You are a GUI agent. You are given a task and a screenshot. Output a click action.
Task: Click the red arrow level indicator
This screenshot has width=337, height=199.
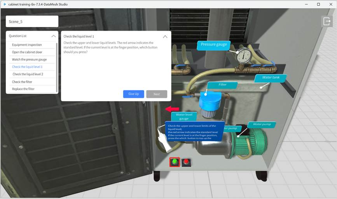[x=172, y=109]
